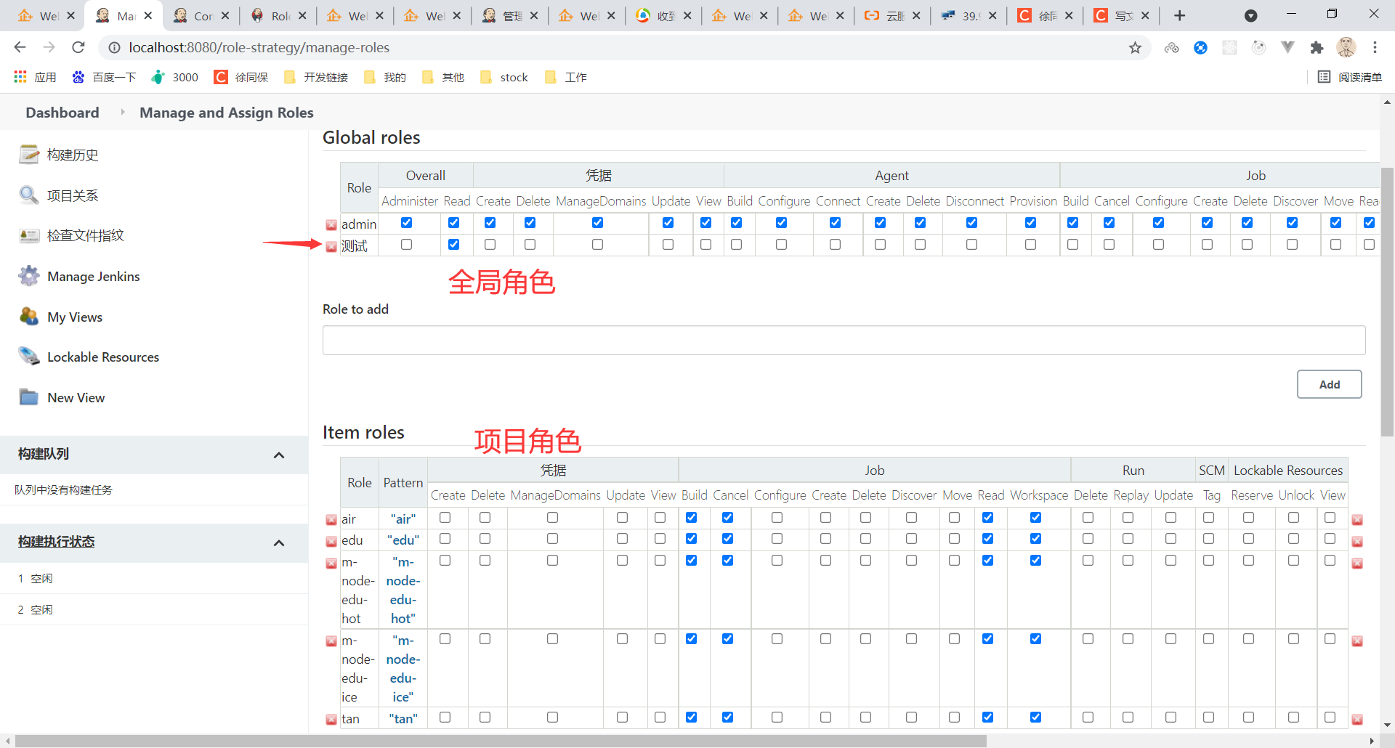Click the Add role button
The width and height of the screenshot is (1395, 748).
pos(1329,384)
